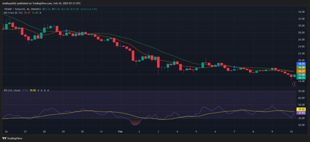Click the purple 37.93 RSI axis tag
310x142 pixels.
pos(301,113)
